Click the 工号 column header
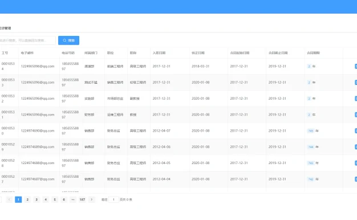Image resolution: width=357 pixels, height=220 pixels. tap(5, 53)
